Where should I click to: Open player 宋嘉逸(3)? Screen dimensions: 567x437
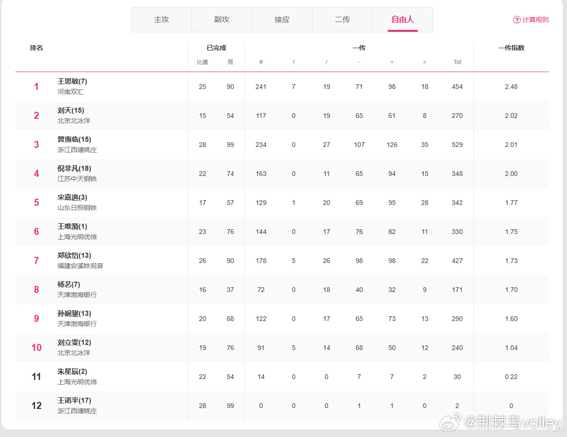click(73, 197)
